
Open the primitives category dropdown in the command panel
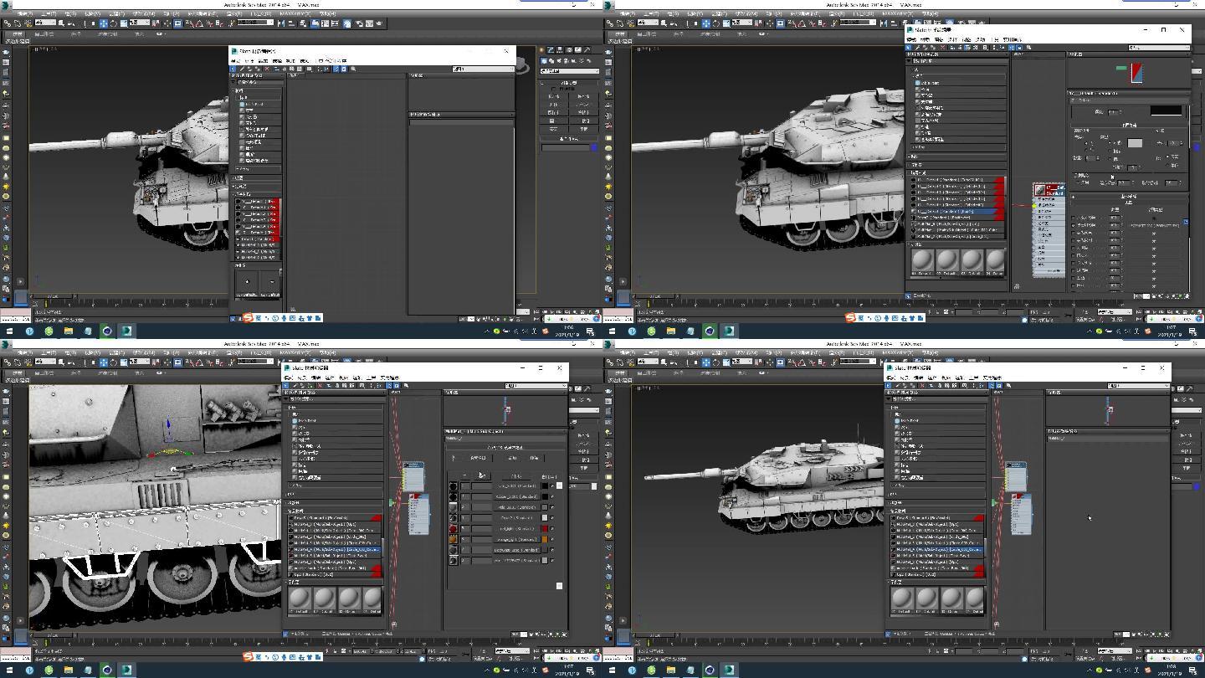point(570,71)
